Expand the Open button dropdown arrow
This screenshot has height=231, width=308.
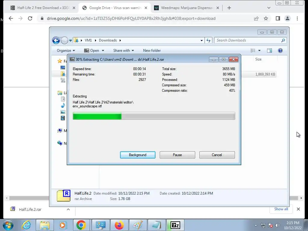pos(103,51)
